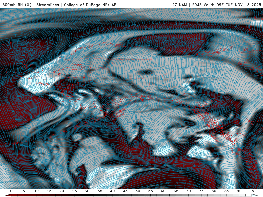Click the colorbar label "40"
263x197 pixels.
(112, 191)
